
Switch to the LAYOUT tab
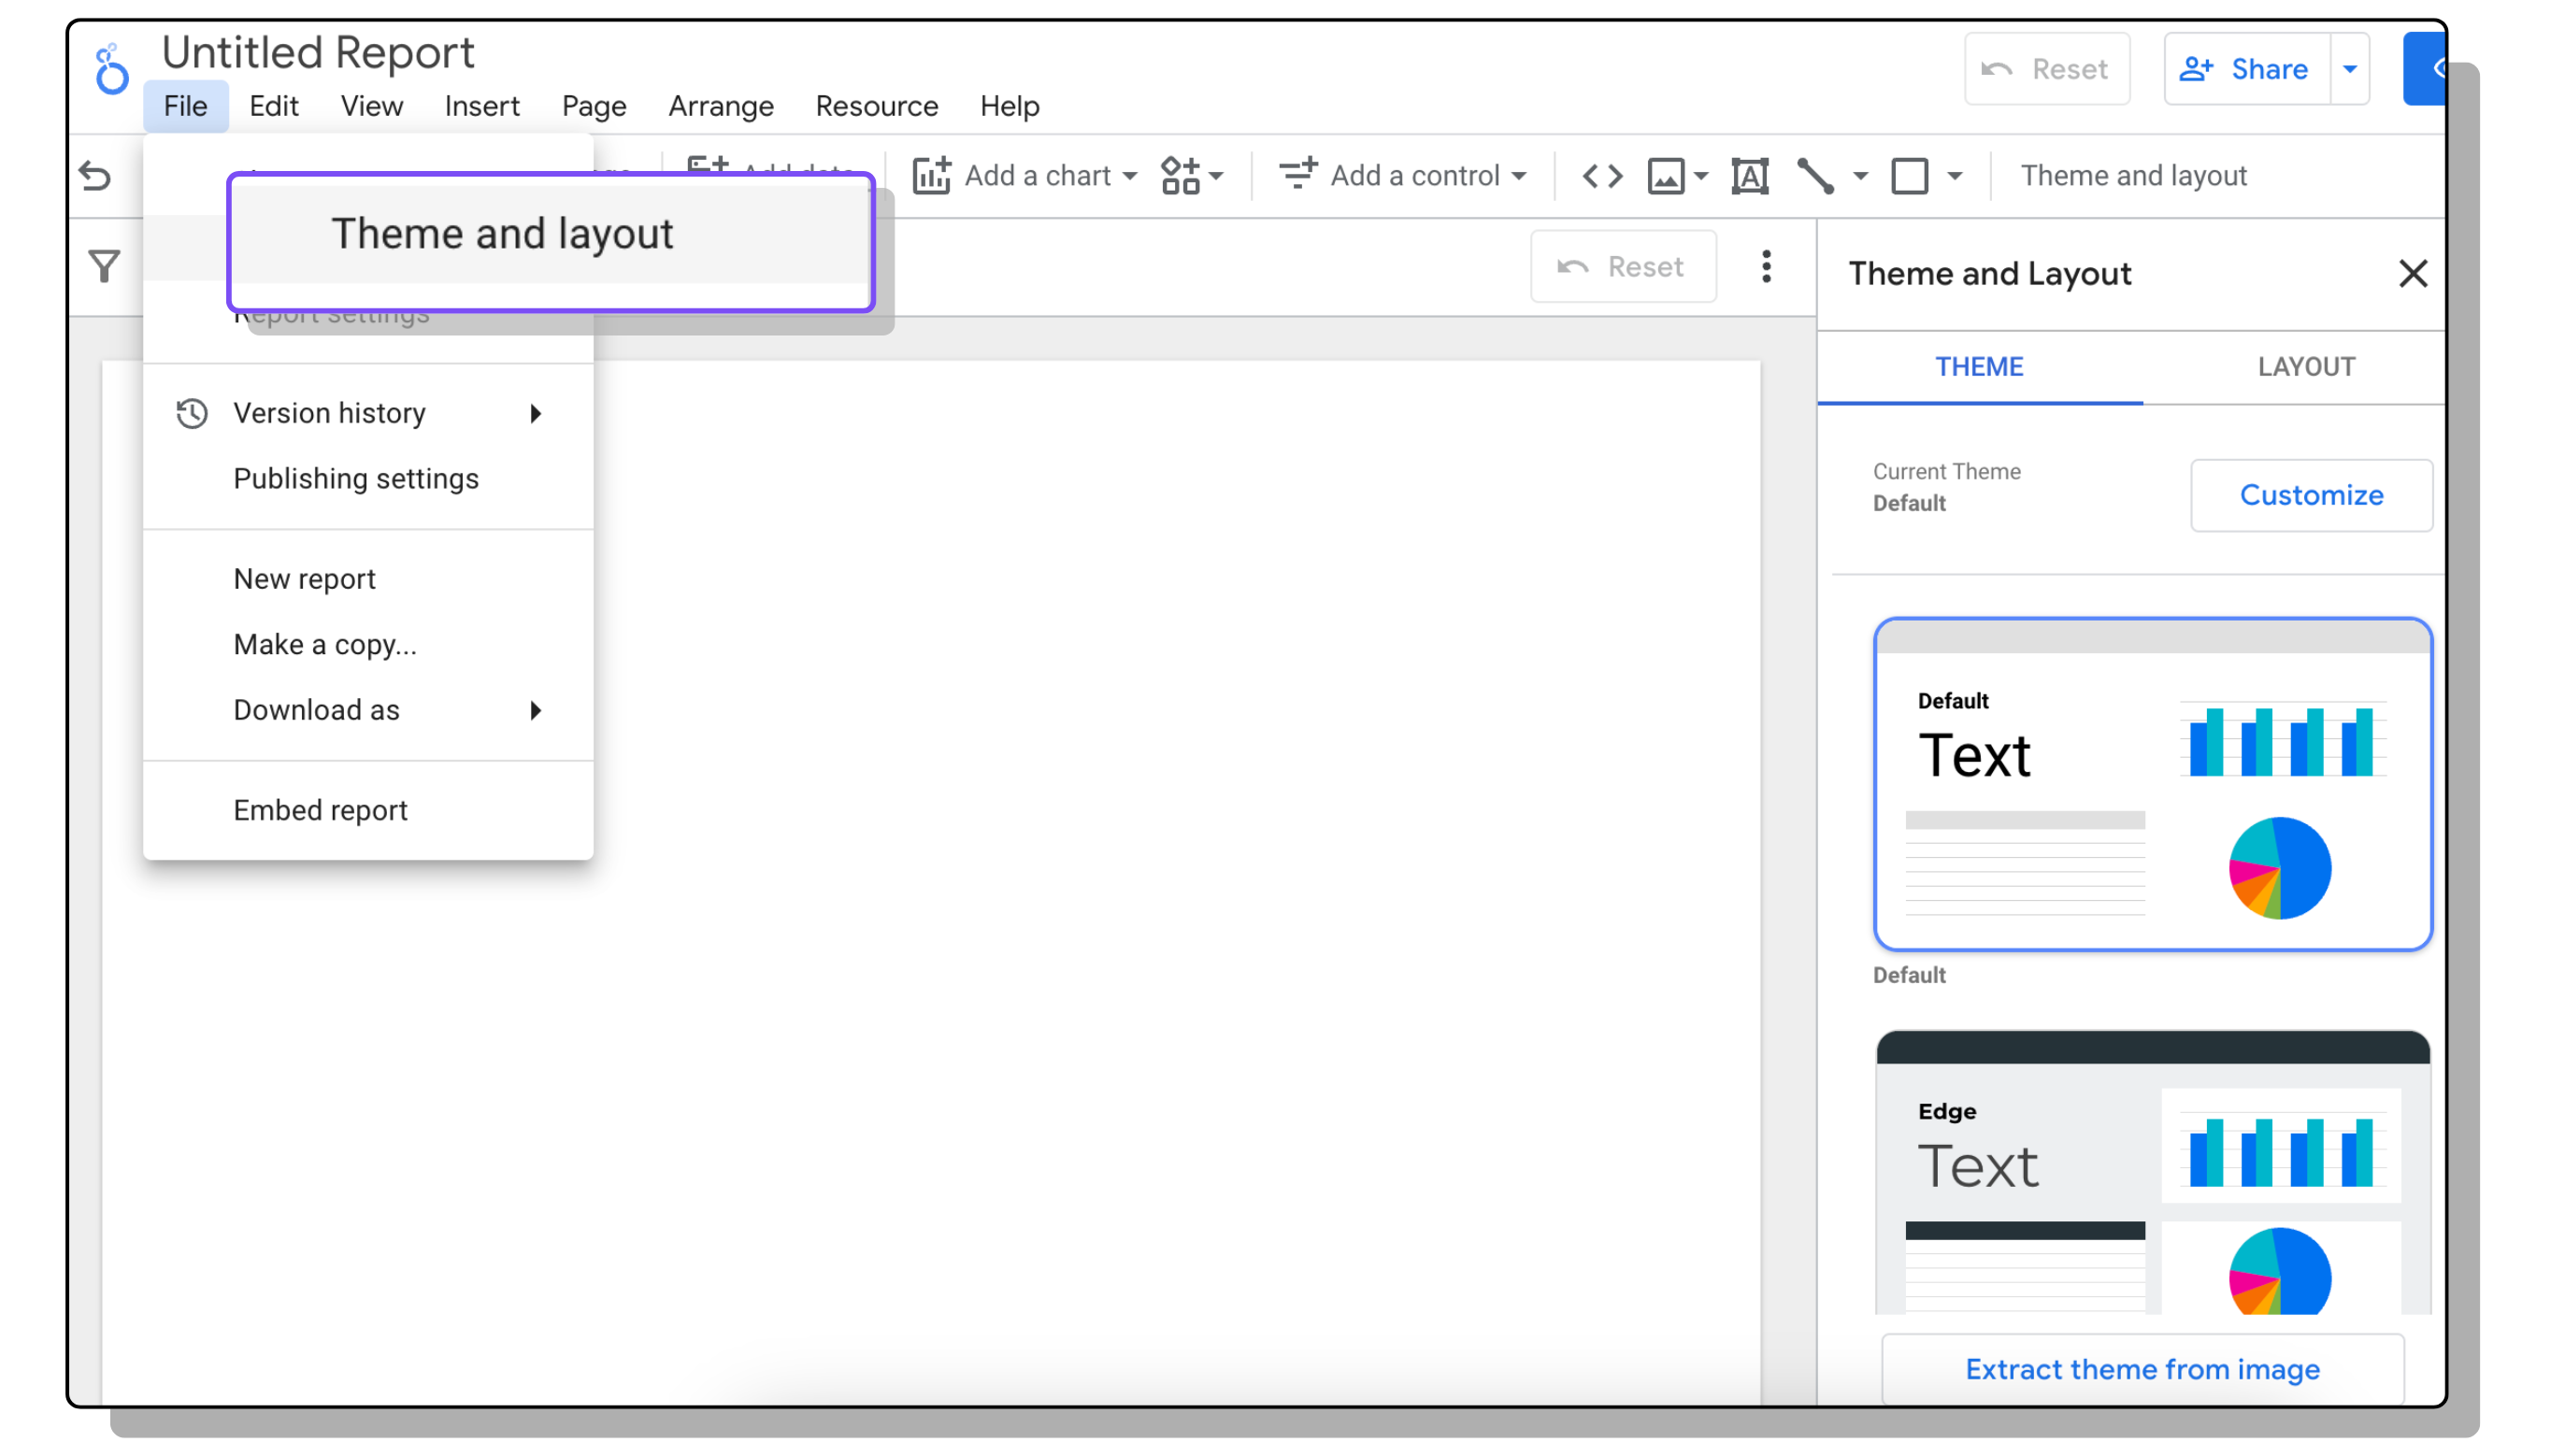pyautogui.click(x=2305, y=366)
